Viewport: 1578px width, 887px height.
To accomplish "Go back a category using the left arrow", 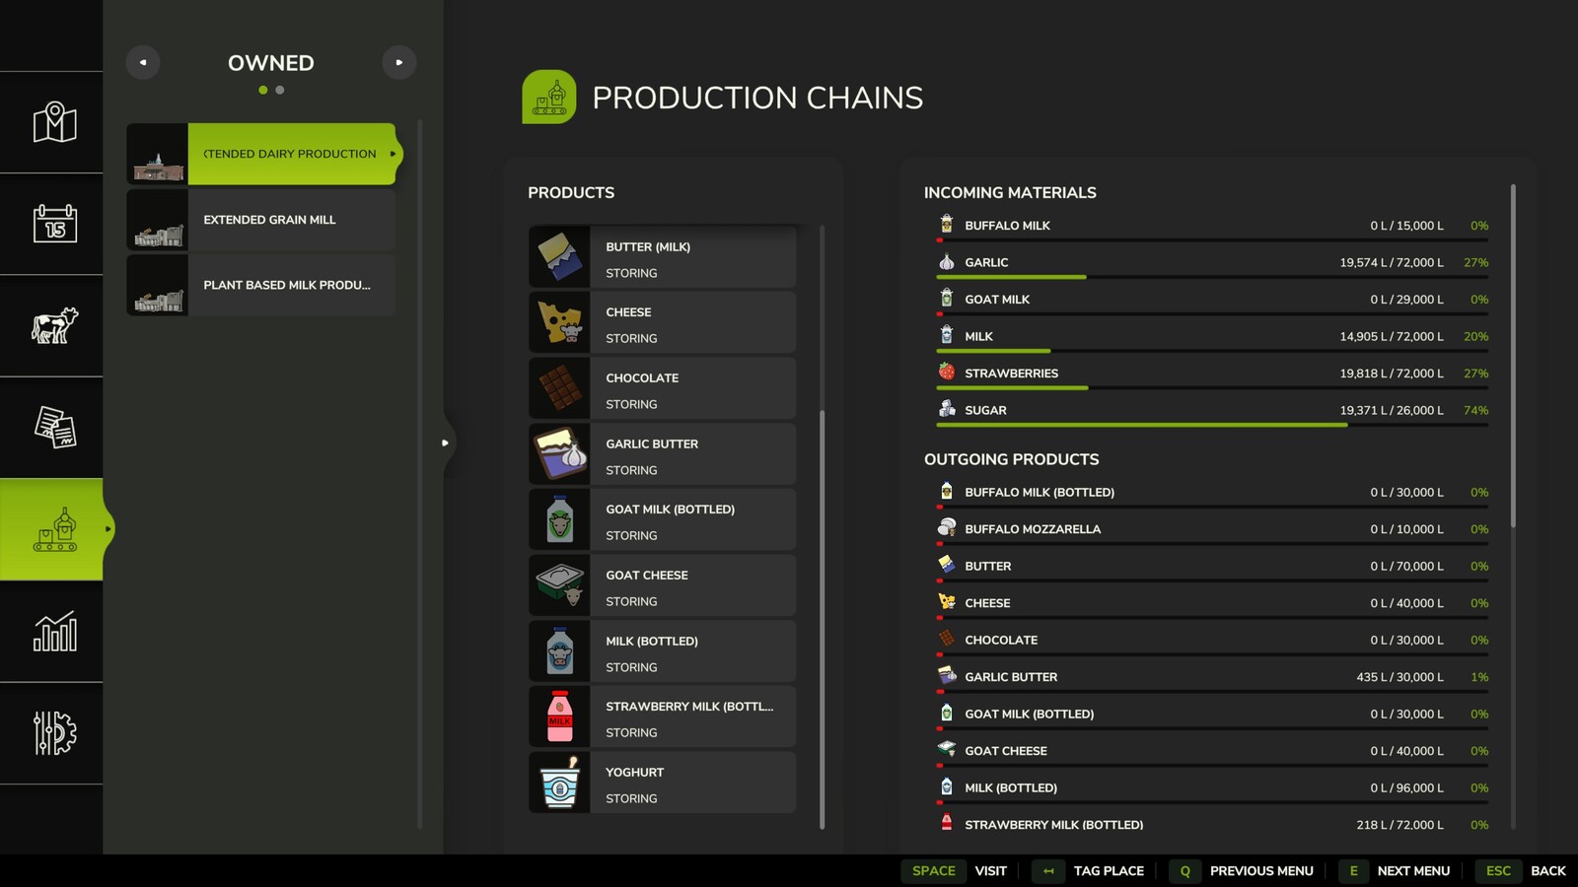I will (x=143, y=62).
